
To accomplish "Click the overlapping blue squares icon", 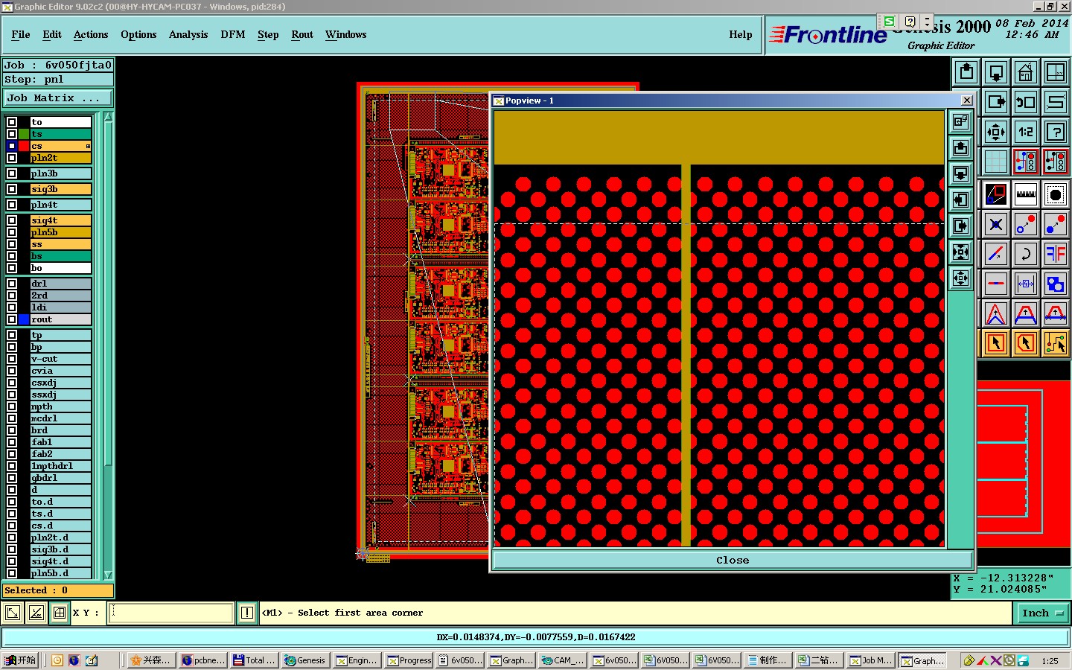I will click(1056, 284).
